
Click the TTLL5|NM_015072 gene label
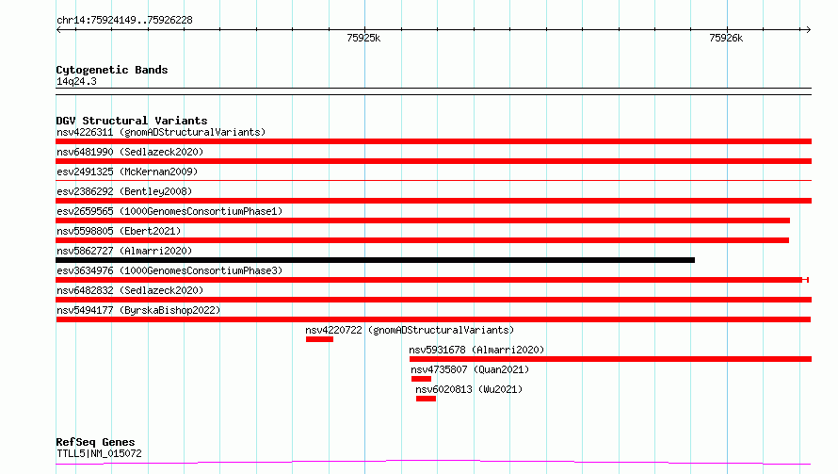[100, 453]
